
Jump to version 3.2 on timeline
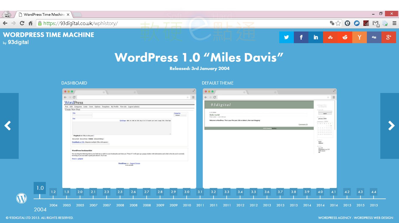(214, 192)
